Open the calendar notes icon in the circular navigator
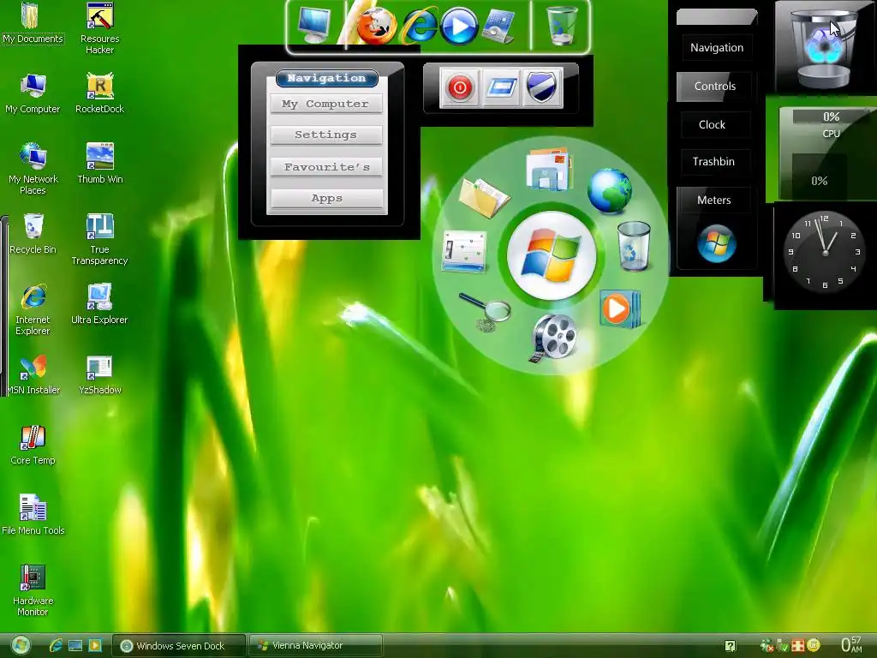 463,252
